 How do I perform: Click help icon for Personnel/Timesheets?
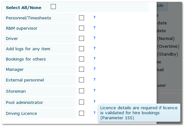point(94,17)
